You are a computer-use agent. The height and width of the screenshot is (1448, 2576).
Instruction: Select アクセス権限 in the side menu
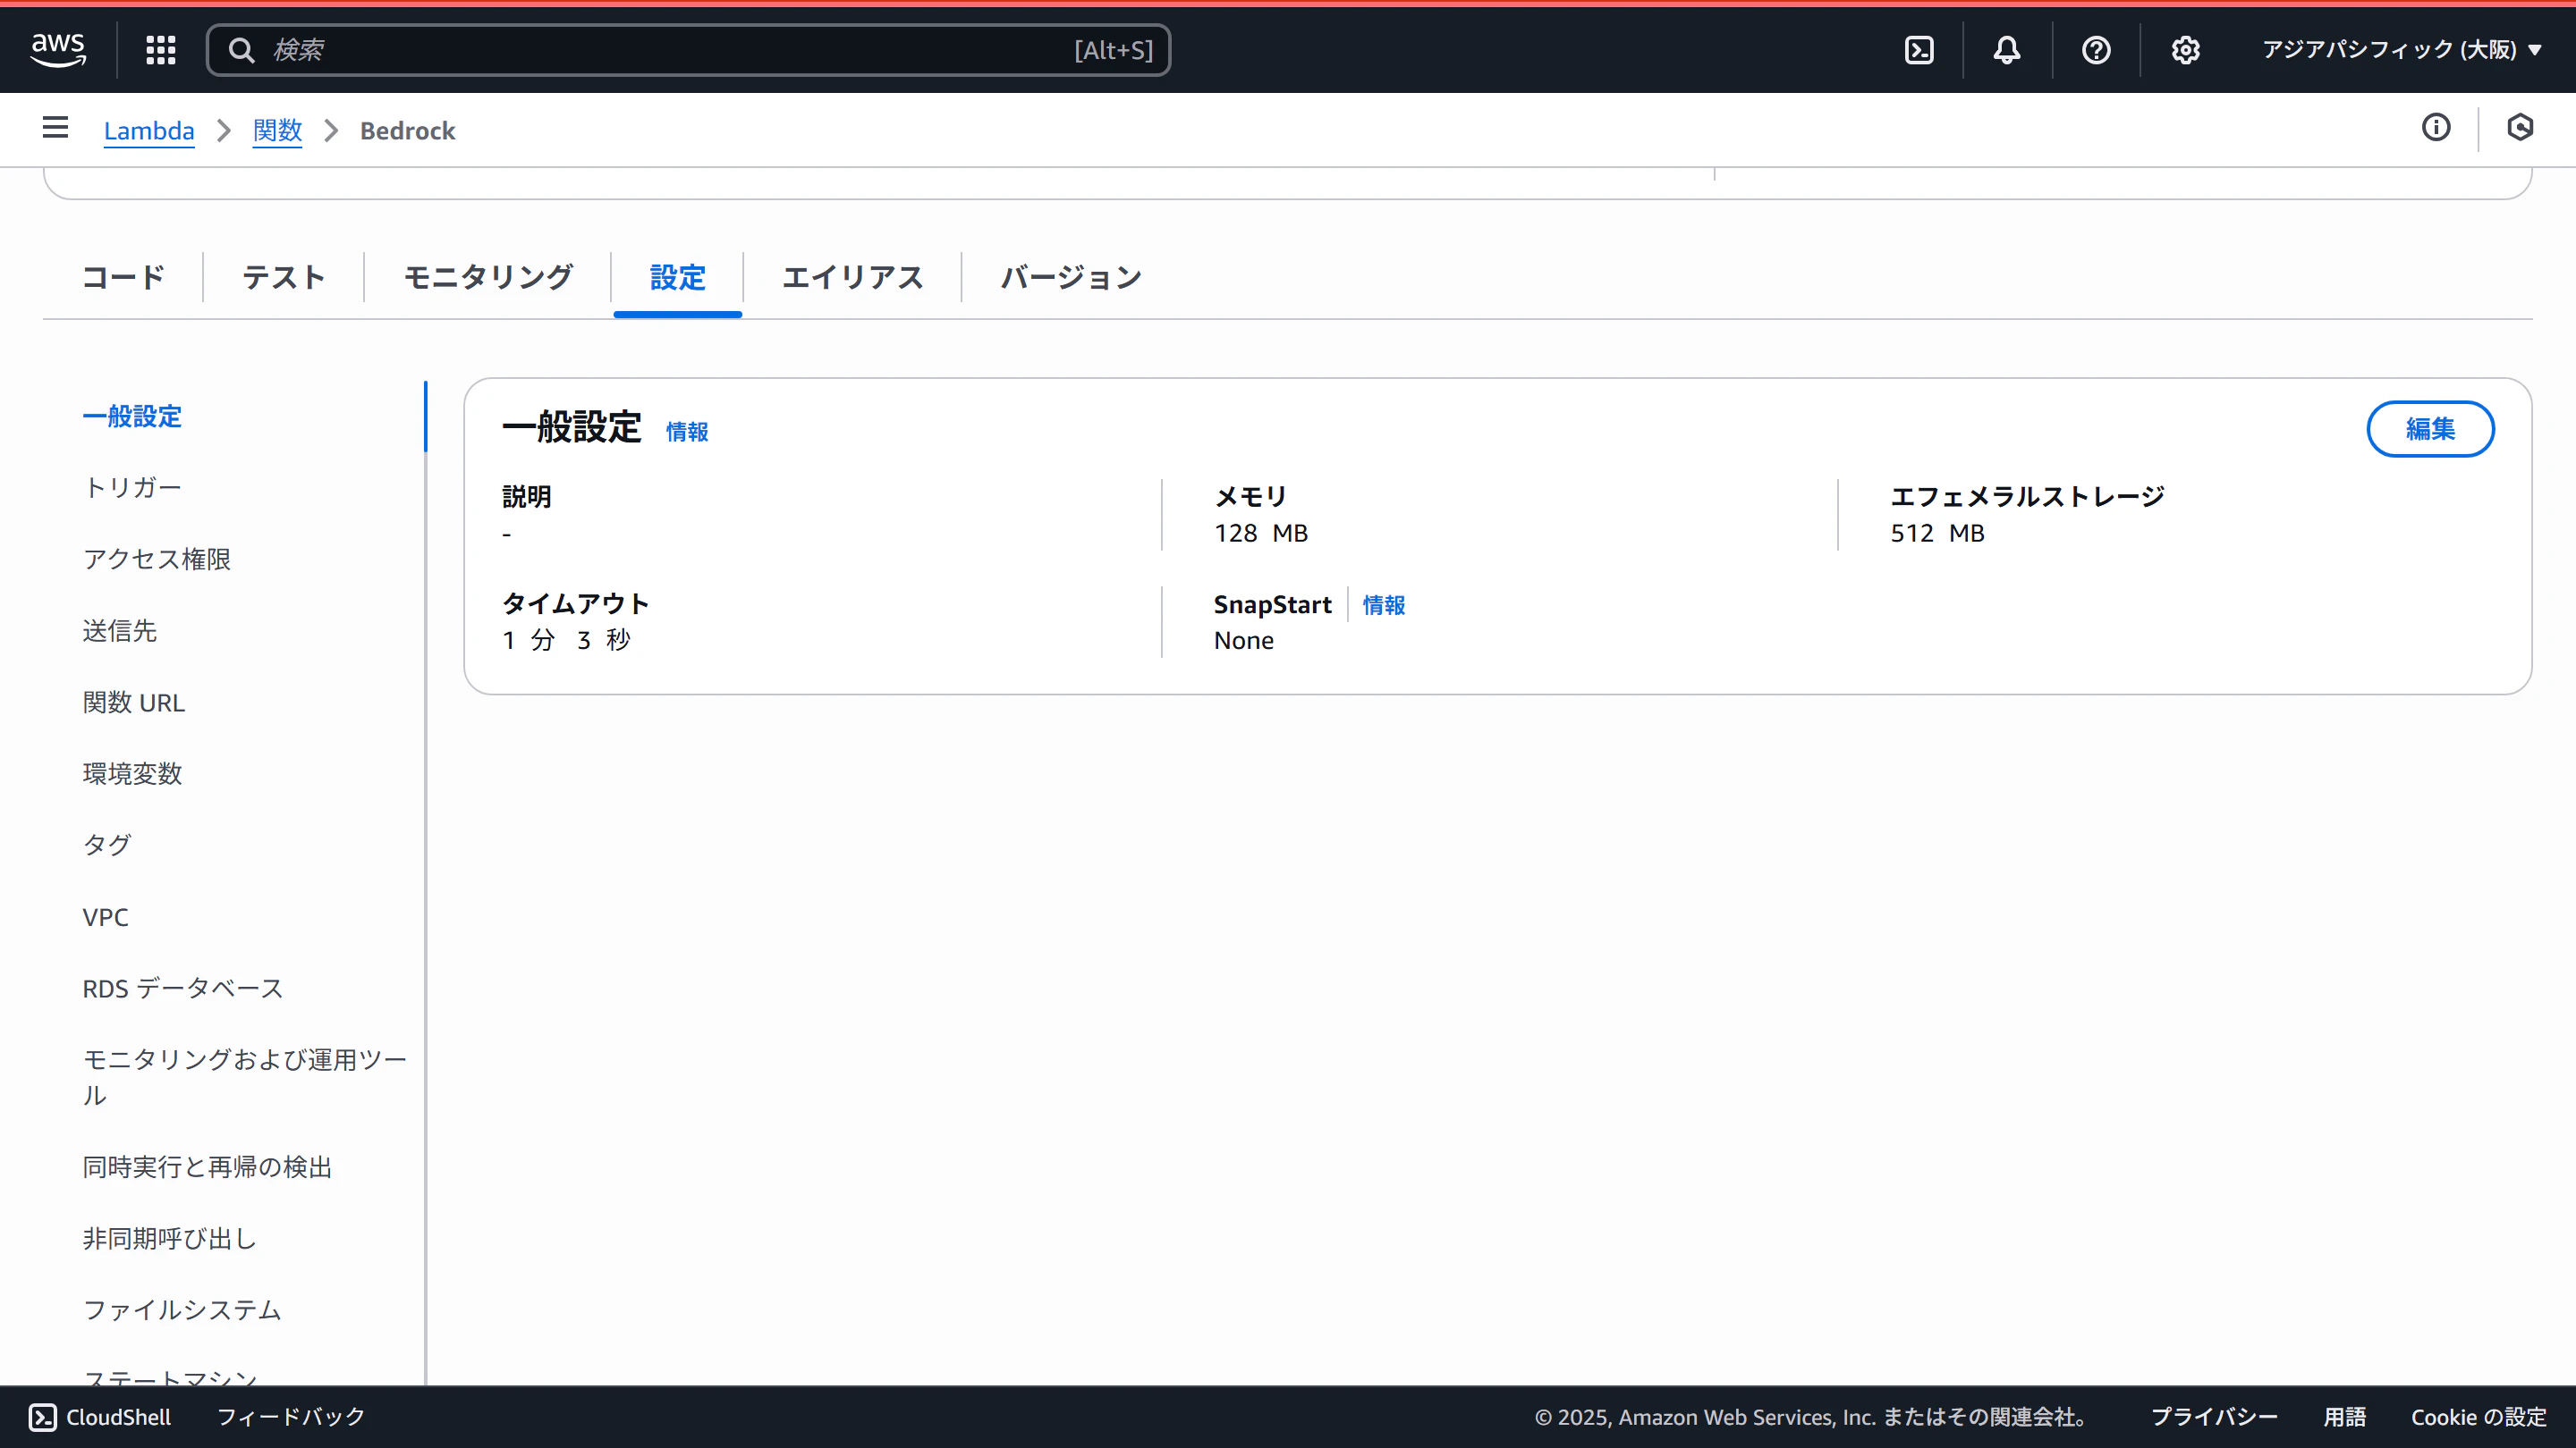157,559
